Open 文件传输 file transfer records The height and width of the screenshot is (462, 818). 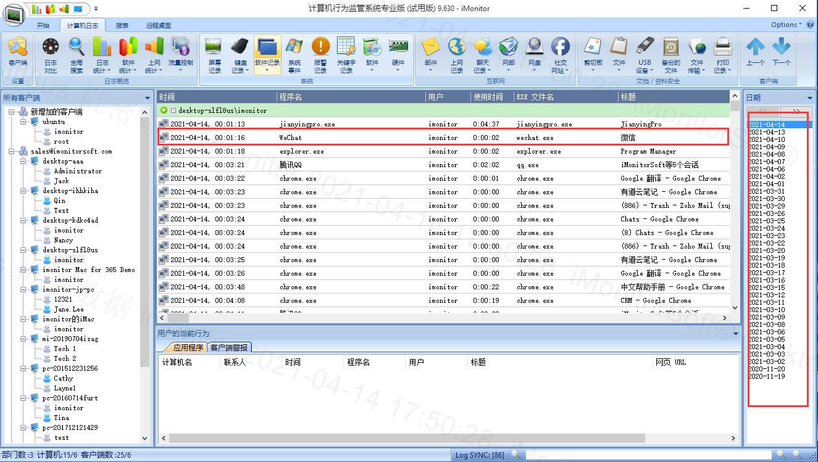point(697,56)
